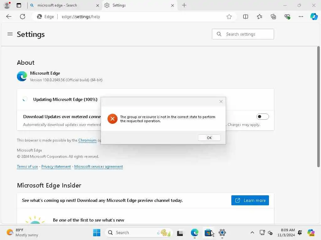Open the Chromium link

(87, 140)
